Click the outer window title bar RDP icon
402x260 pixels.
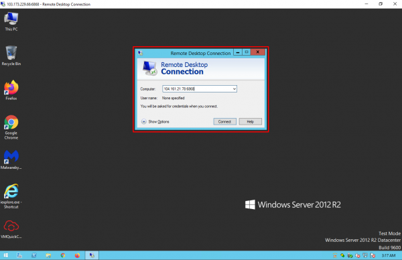(x=3, y=4)
